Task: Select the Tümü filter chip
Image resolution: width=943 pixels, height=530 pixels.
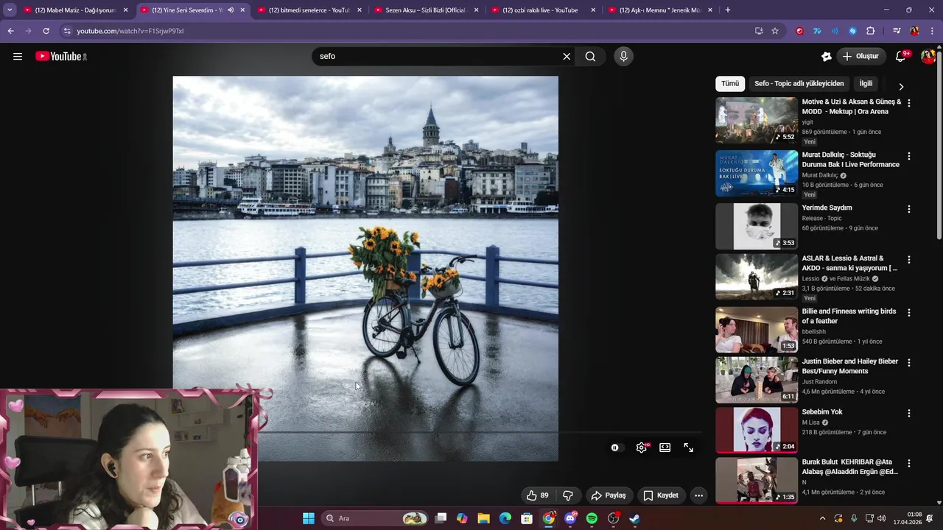Action: click(730, 84)
